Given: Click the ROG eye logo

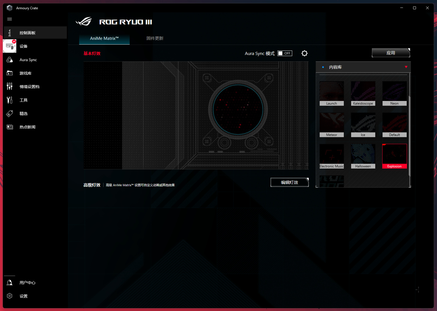Looking at the screenshot, I should tap(84, 22).
